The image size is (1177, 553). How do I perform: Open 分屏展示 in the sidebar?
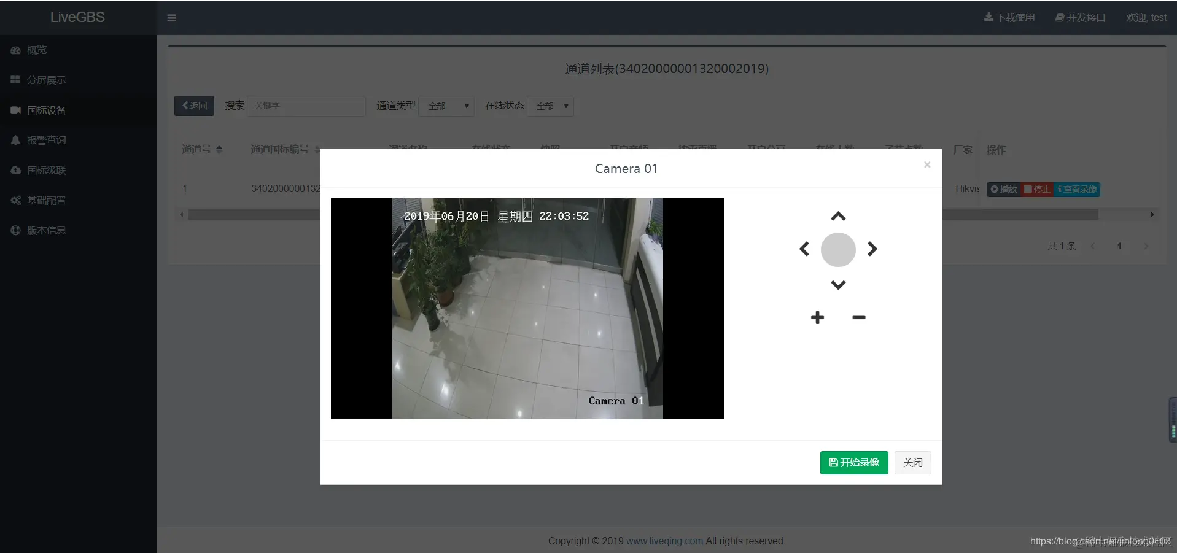point(79,80)
